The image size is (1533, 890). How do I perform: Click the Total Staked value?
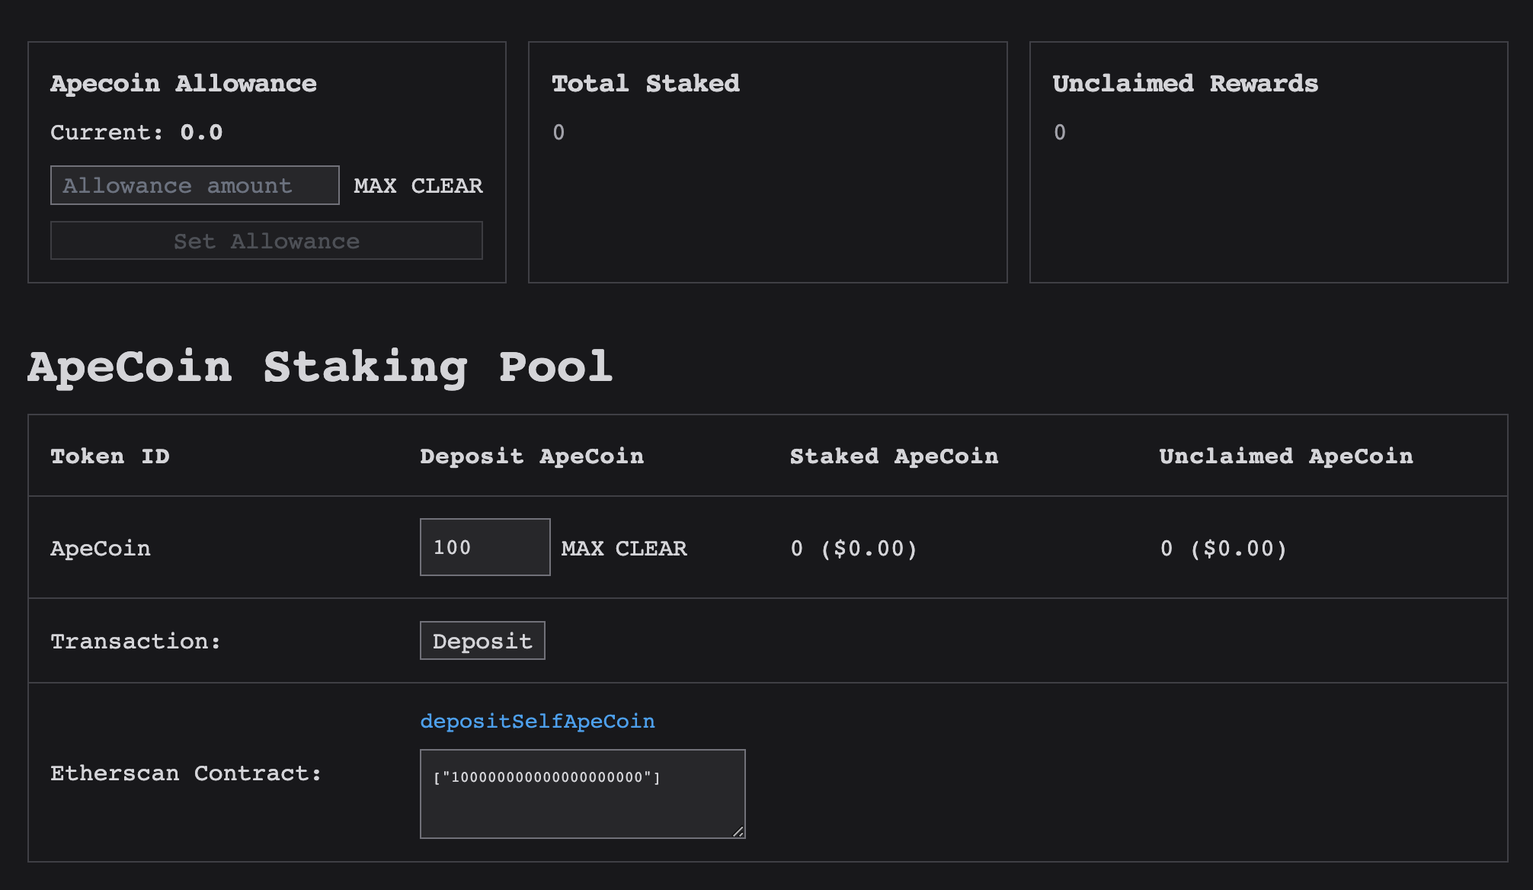(558, 133)
